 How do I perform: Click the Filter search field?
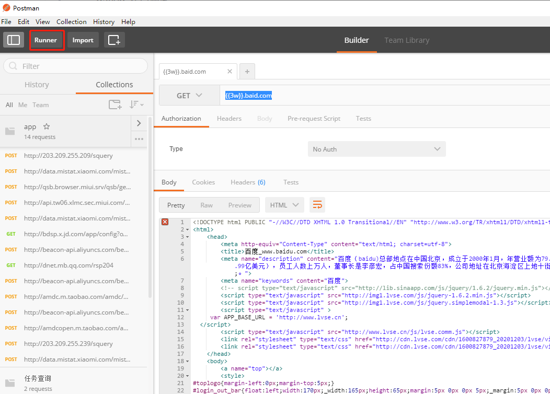[75, 66]
